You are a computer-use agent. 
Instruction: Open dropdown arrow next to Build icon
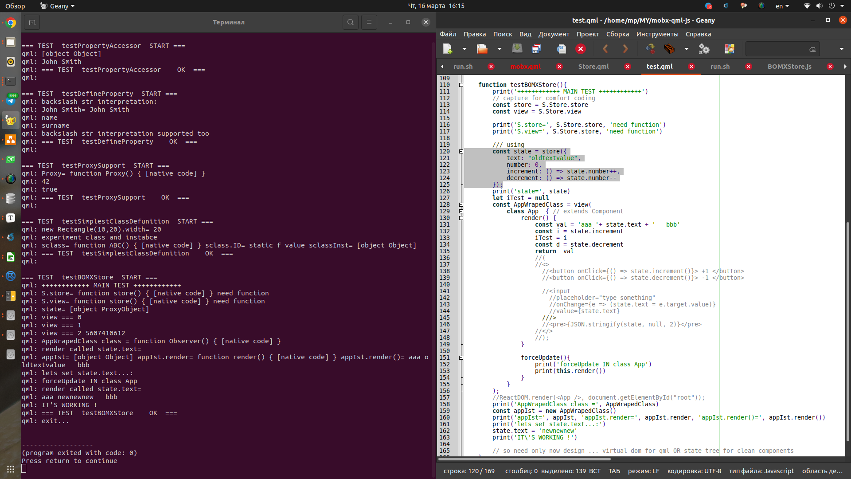click(686, 49)
